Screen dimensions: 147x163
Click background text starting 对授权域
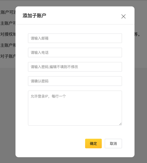click(8, 34)
